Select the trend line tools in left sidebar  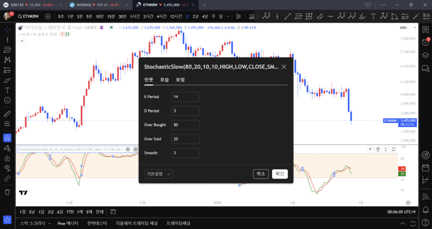[x=8, y=40]
